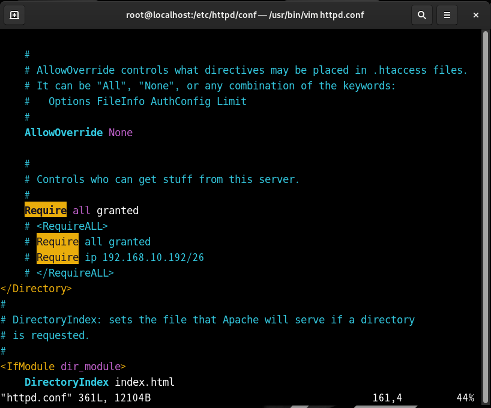Click the 'DirectoryIndex' directive keyword in bold
The width and height of the screenshot is (491, 408).
click(67, 382)
